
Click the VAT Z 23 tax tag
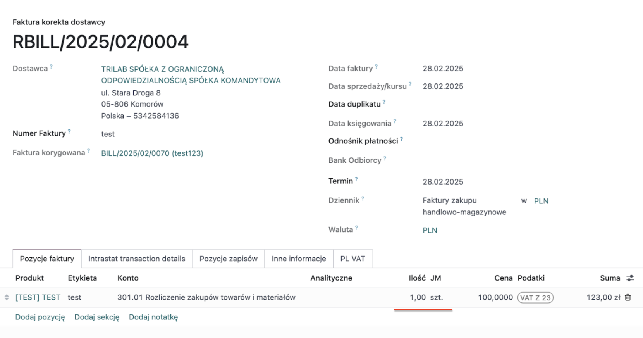click(x=535, y=298)
